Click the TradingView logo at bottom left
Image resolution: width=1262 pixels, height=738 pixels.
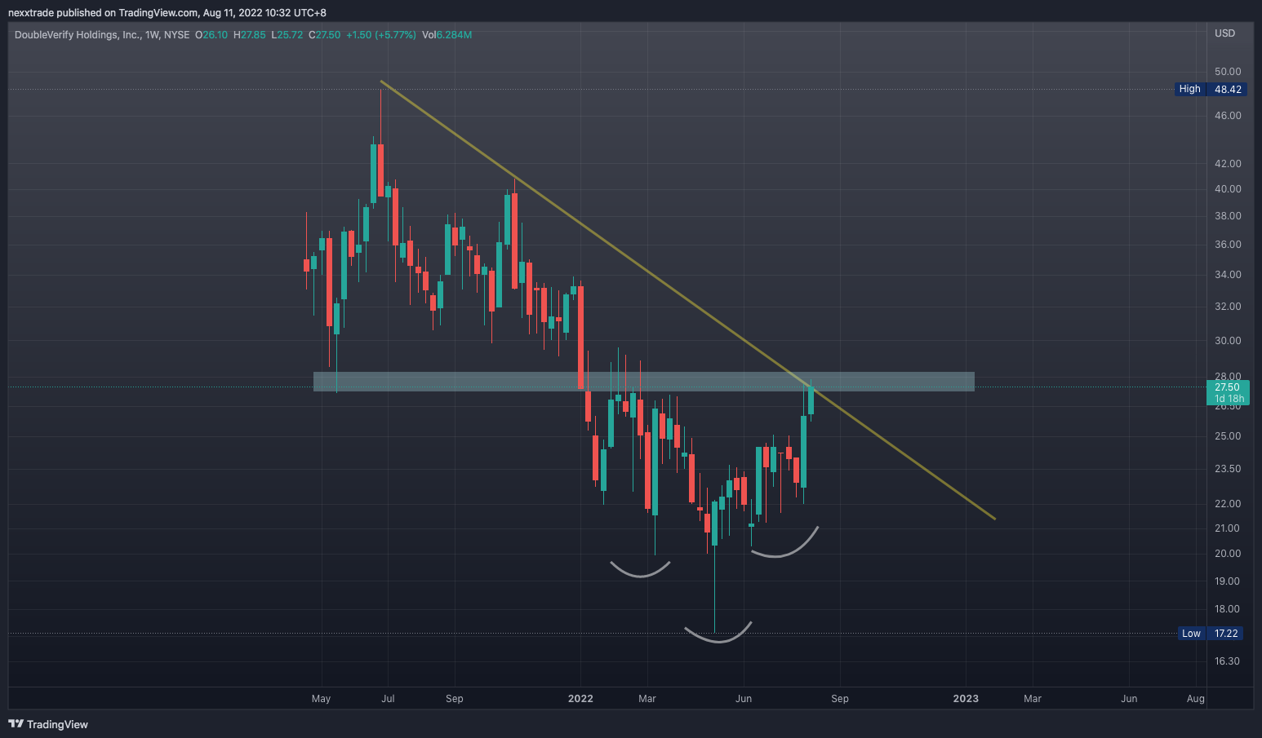pyautogui.click(x=48, y=724)
